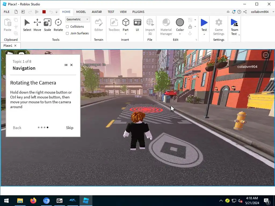Open 7-Zip from the taskbar
Screen dimensions: 275x206
tap(59, 201)
